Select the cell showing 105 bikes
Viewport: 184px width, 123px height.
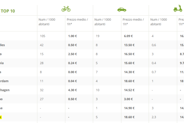(x=43, y=36)
